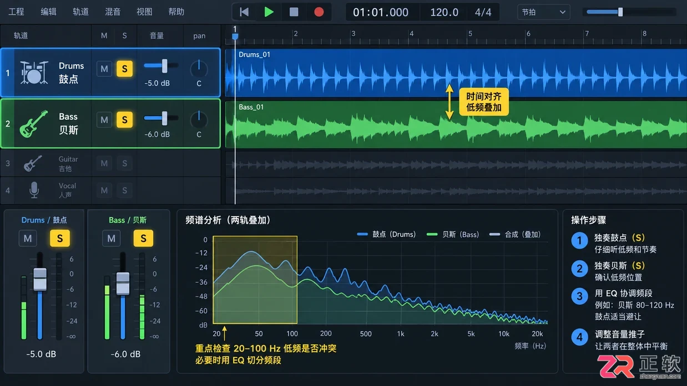Open the 工程 menu
The image size is (687, 386).
pos(16,12)
